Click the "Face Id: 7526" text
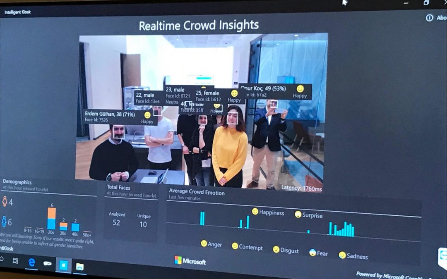The height and width of the screenshot is (279, 447). pos(96,120)
